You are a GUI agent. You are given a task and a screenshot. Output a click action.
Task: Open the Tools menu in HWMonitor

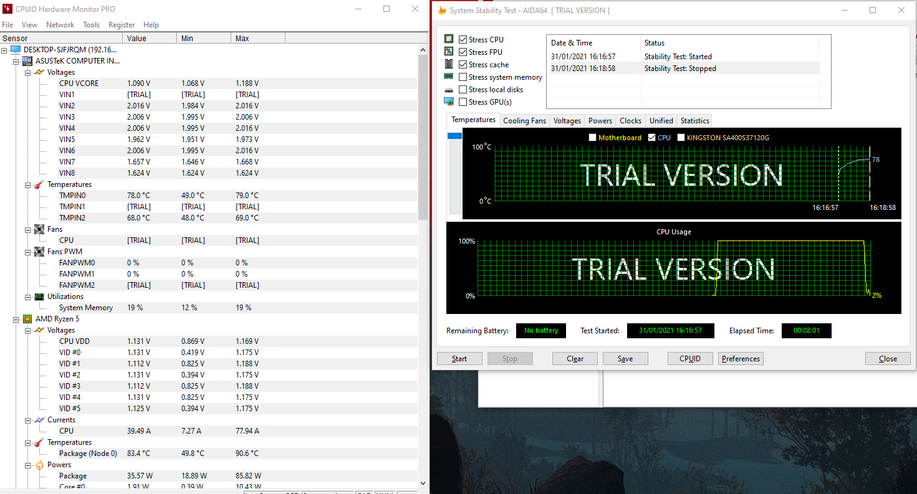[x=92, y=25]
